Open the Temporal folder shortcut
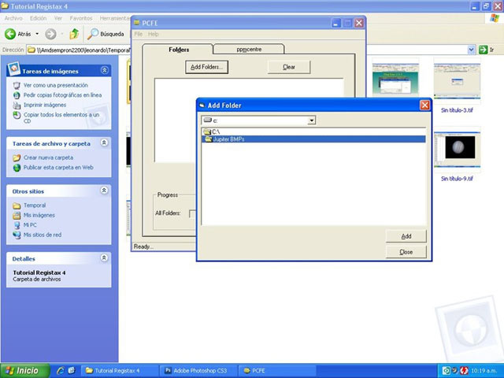This screenshot has height=378, width=504. [x=34, y=206]
